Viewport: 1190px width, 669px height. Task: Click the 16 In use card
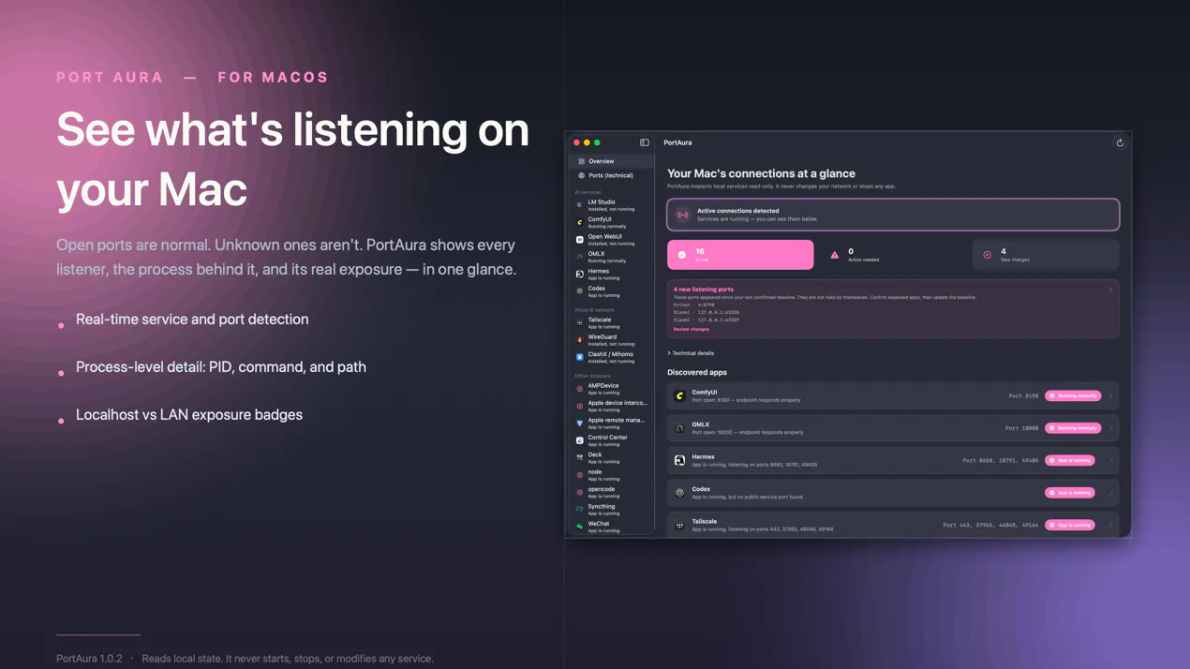pos(740,255)
